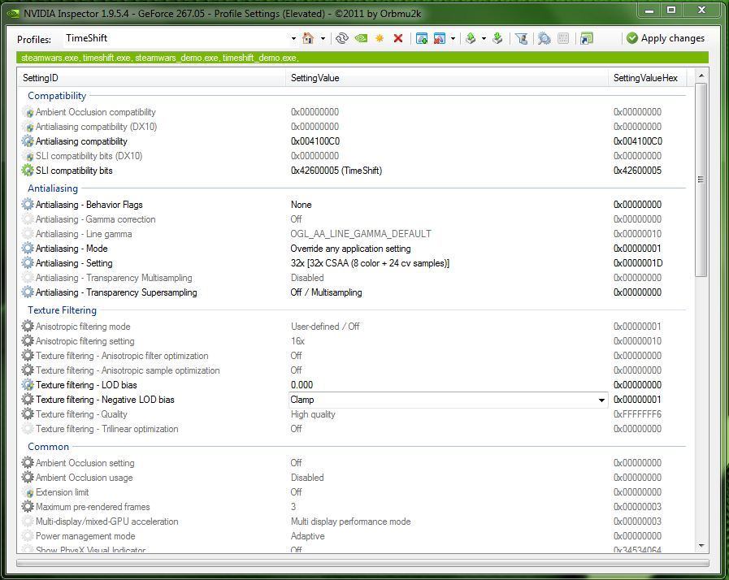Viewport: 729px width, 580px height.
Task: Click the green gear beside SLI compatibility bits
Action: [28, 171]
